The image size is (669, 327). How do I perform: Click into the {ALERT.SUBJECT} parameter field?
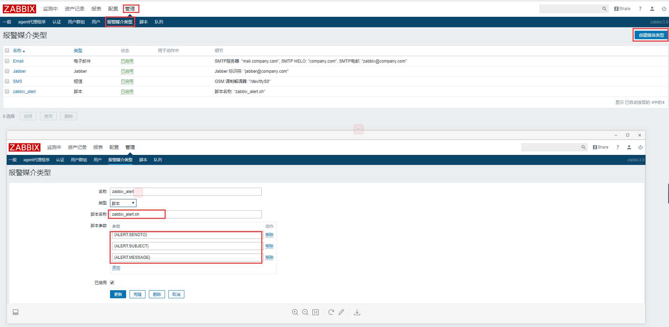point(187,246)
